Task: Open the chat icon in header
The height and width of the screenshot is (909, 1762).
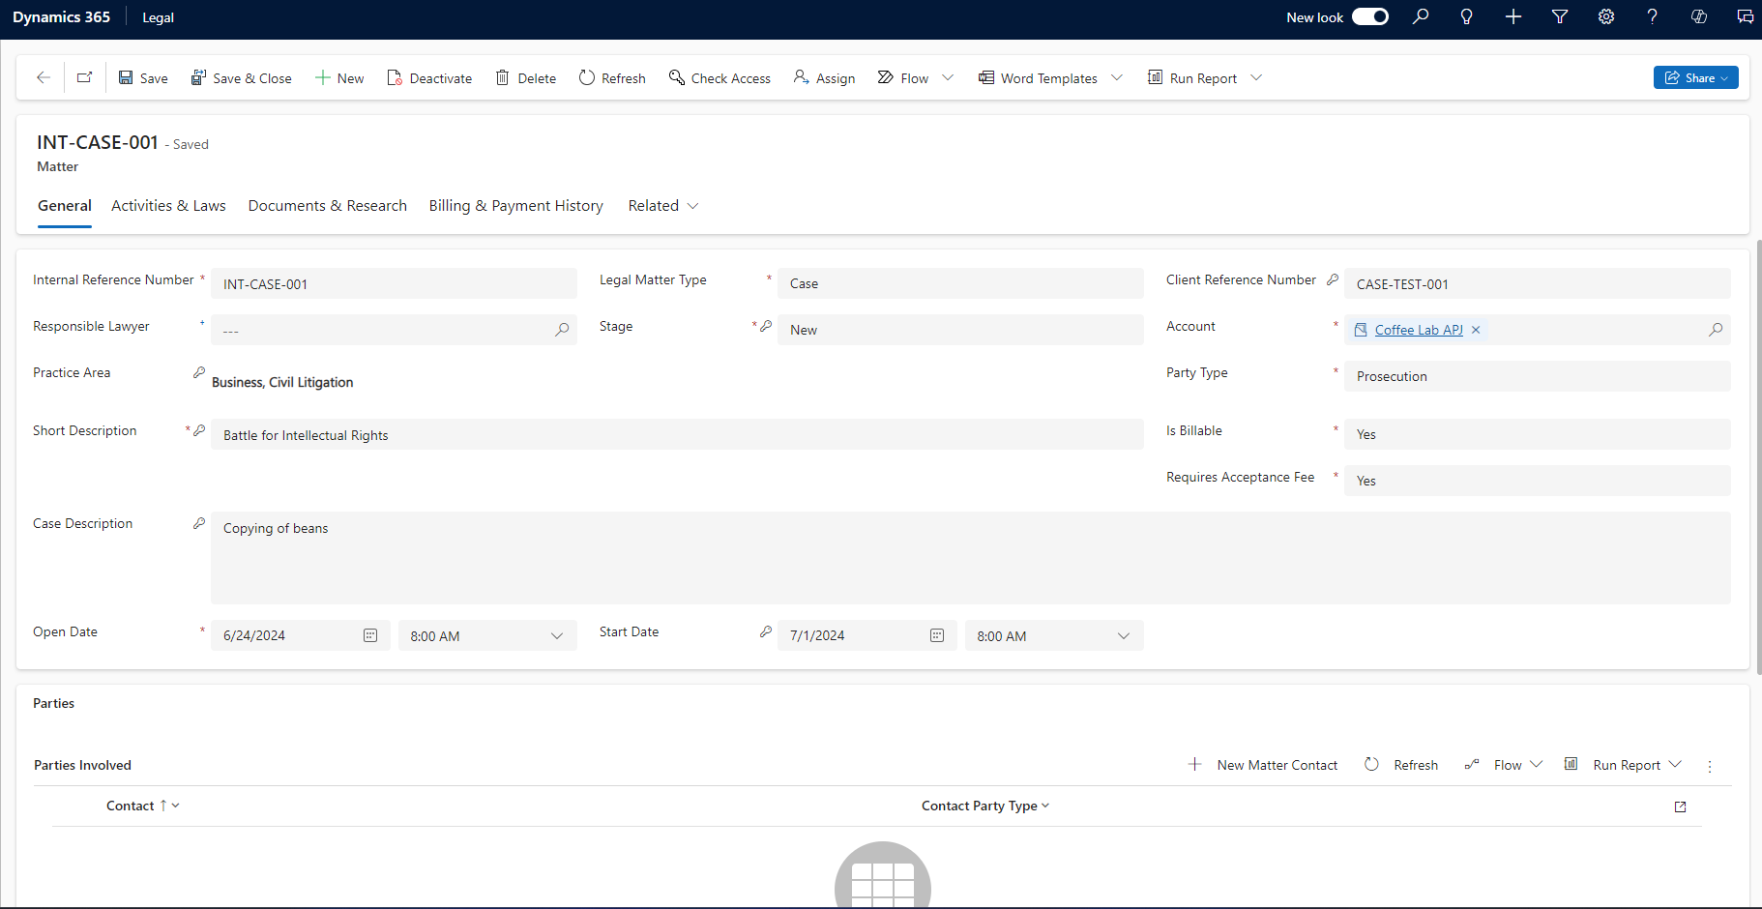Action: coord(1746,16)
